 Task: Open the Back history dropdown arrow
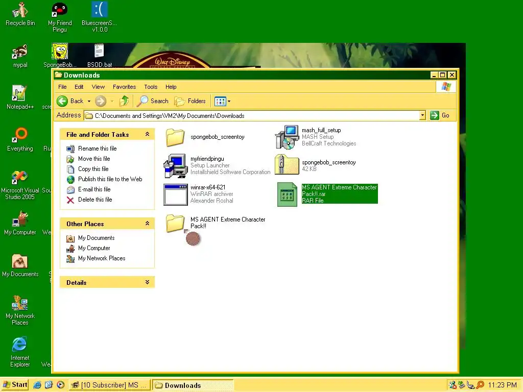pos(89,102)
